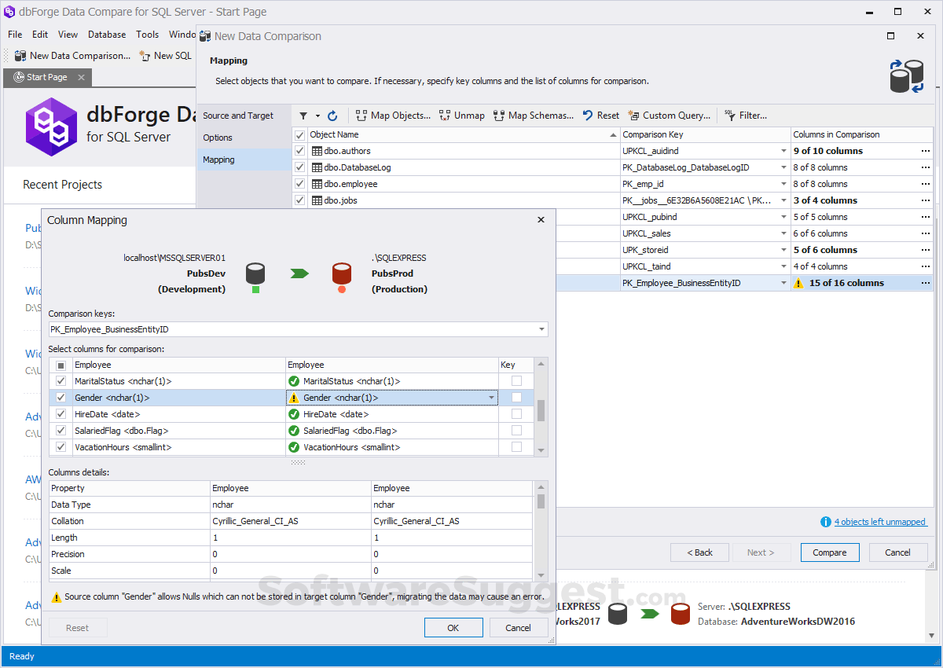Uncheck the dbo.authors comparison row
The height and width of the screenshot is (668, 943).
(299, 150)
